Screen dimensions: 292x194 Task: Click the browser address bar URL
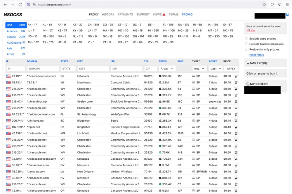click(54, 5)
